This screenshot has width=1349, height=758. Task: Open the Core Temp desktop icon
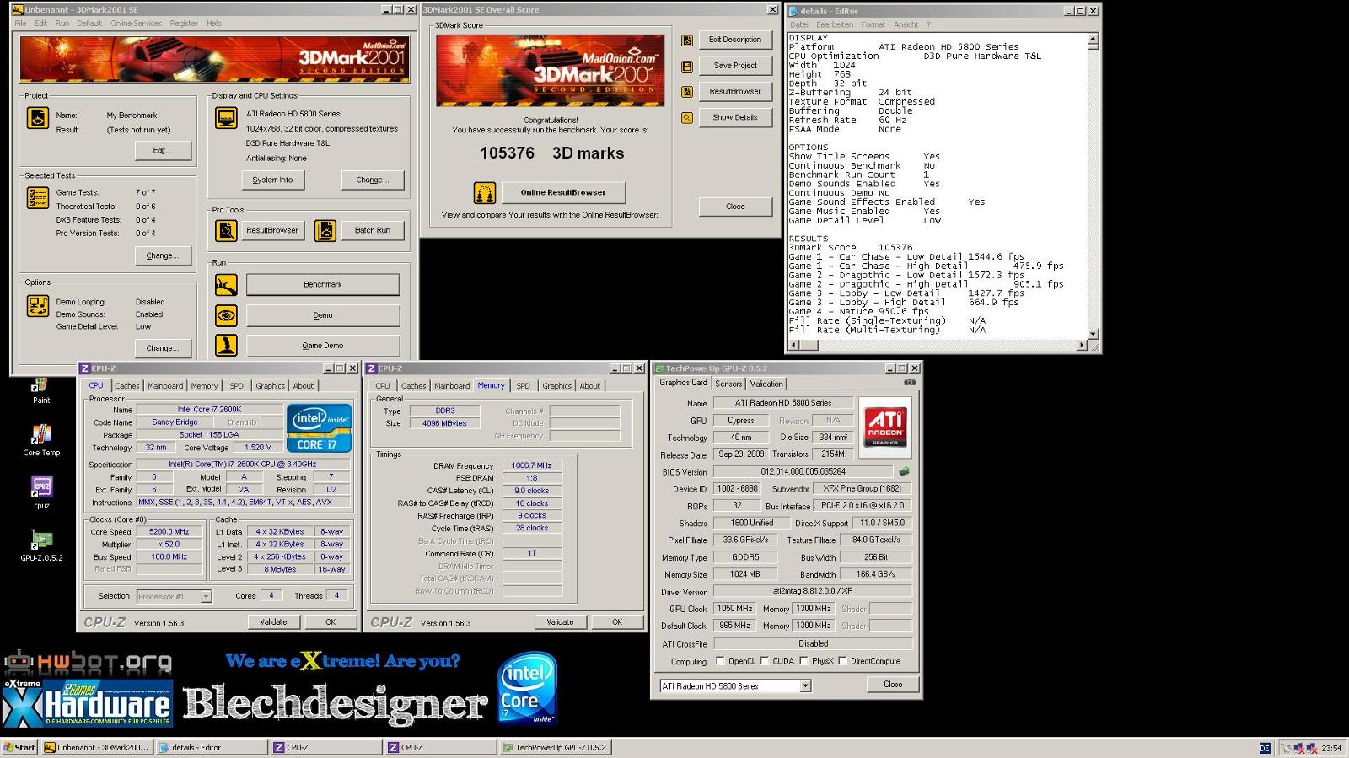[41, 441]
